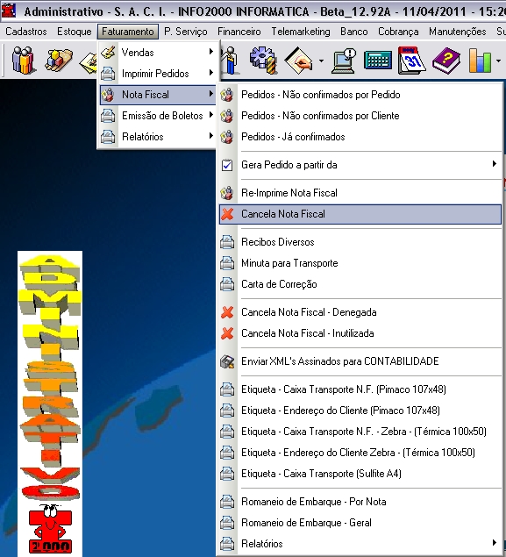Viewport: 506px width, 557px height.
Task: Expand the Relatórios arrow in the Faturamento menu
Action: [x=211, y=136]
